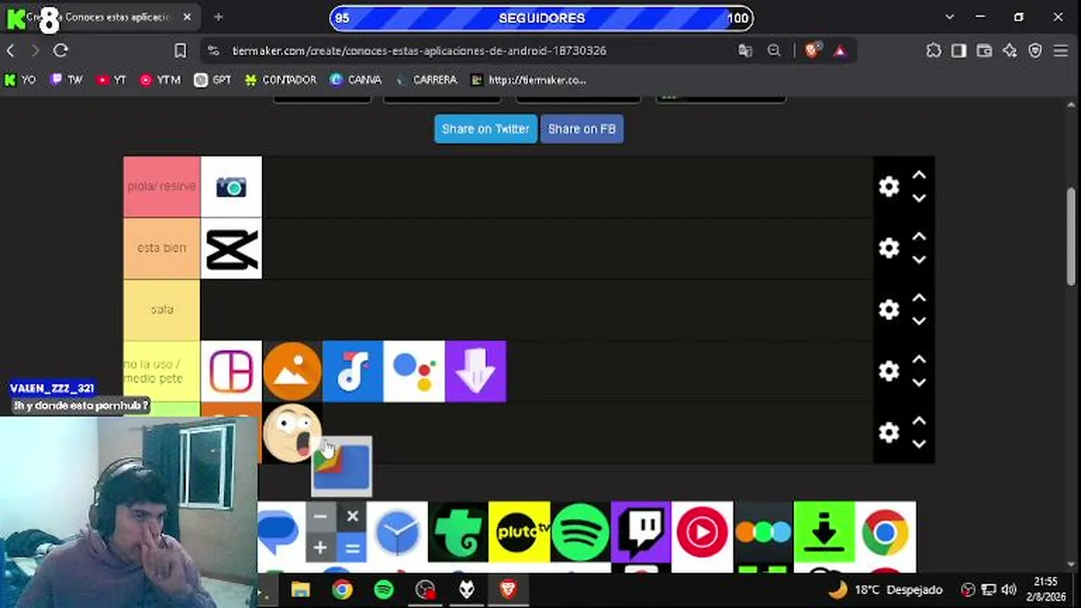
Task: Move the safa tier down
Action: tap(919, 321)
